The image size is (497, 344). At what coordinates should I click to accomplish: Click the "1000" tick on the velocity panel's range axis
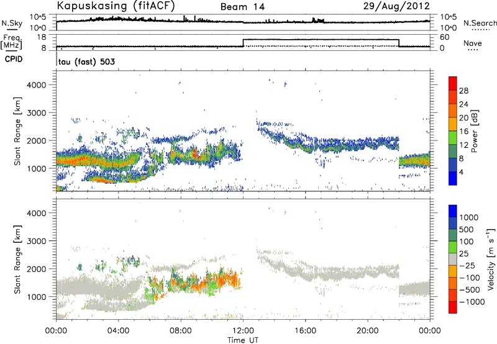[37, 297]
